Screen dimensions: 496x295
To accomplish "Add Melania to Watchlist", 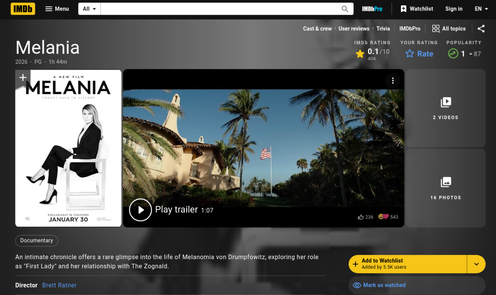I will point(408,264).
